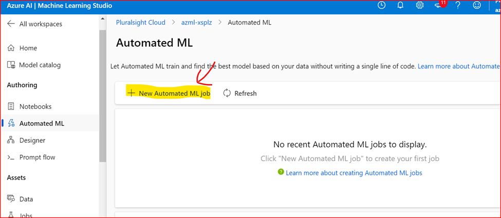The height and width of the screenshot is (218, 501).
Task: Click the Designer hierarchy icon
Action: tap(11, 140)
